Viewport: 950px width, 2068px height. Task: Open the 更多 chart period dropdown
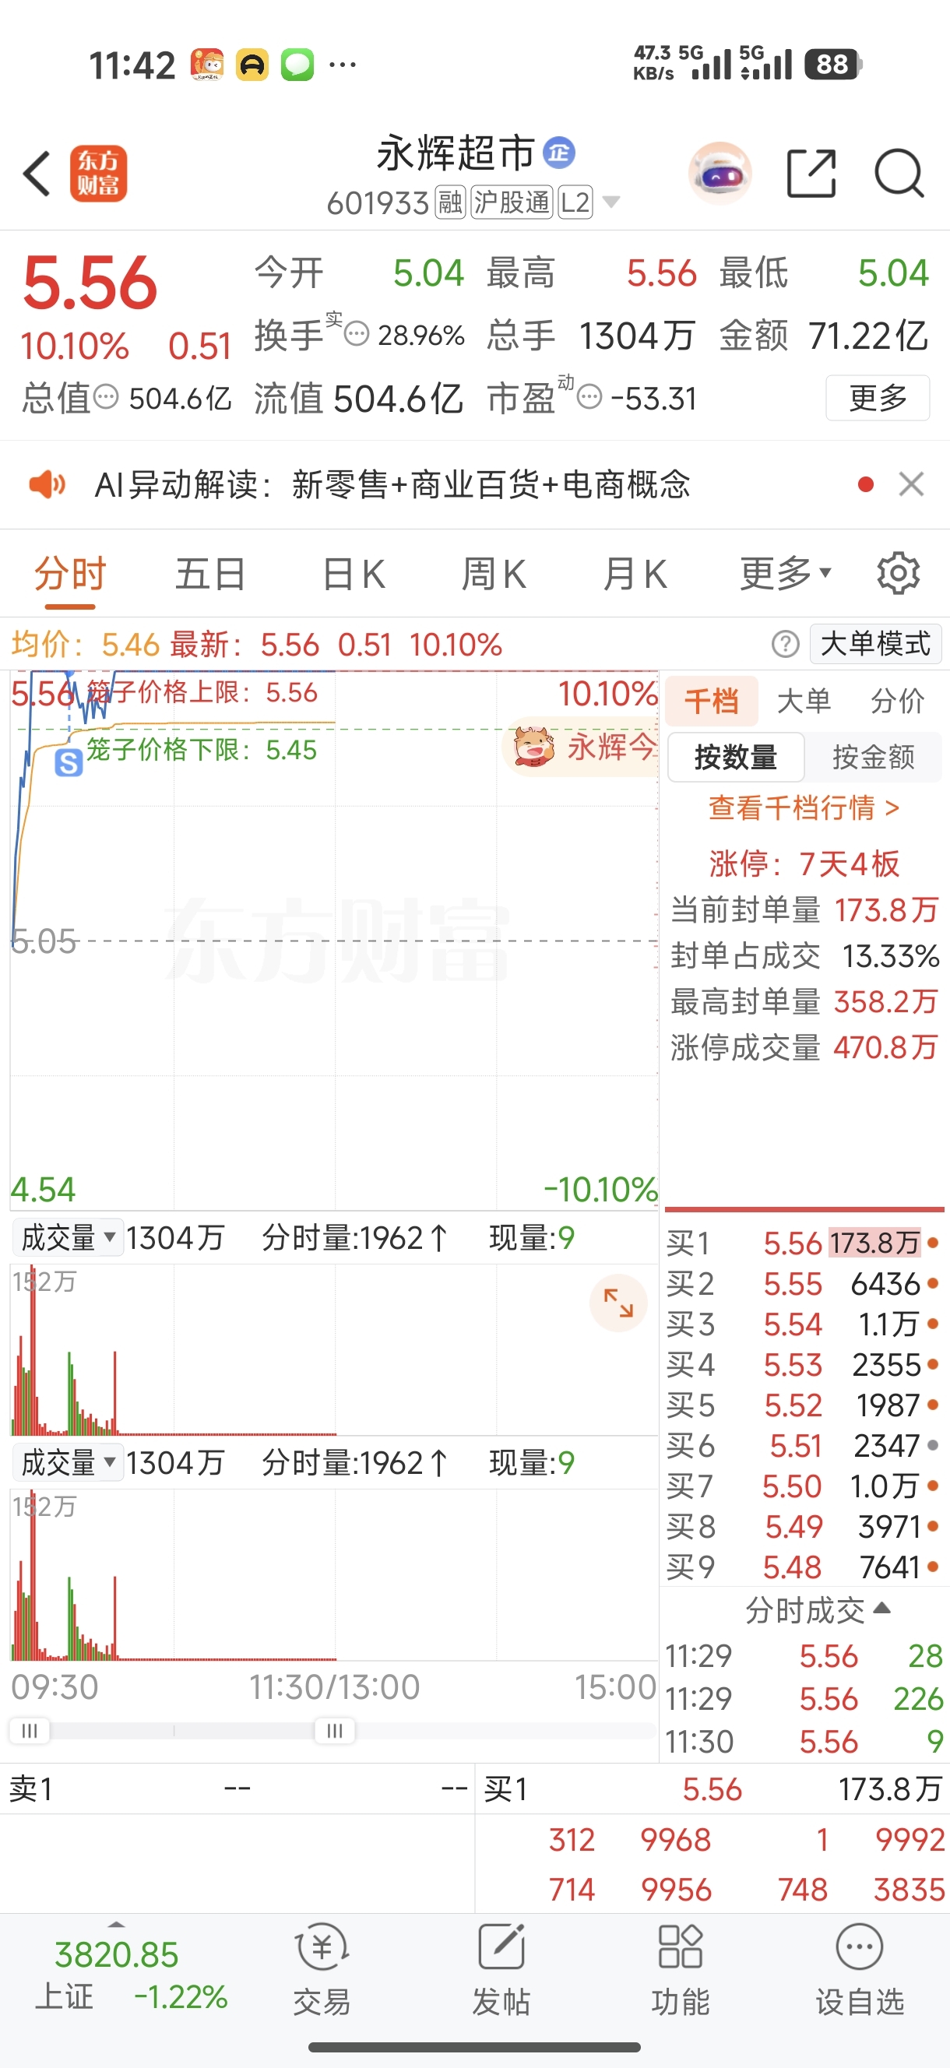(x=785, y=573)
